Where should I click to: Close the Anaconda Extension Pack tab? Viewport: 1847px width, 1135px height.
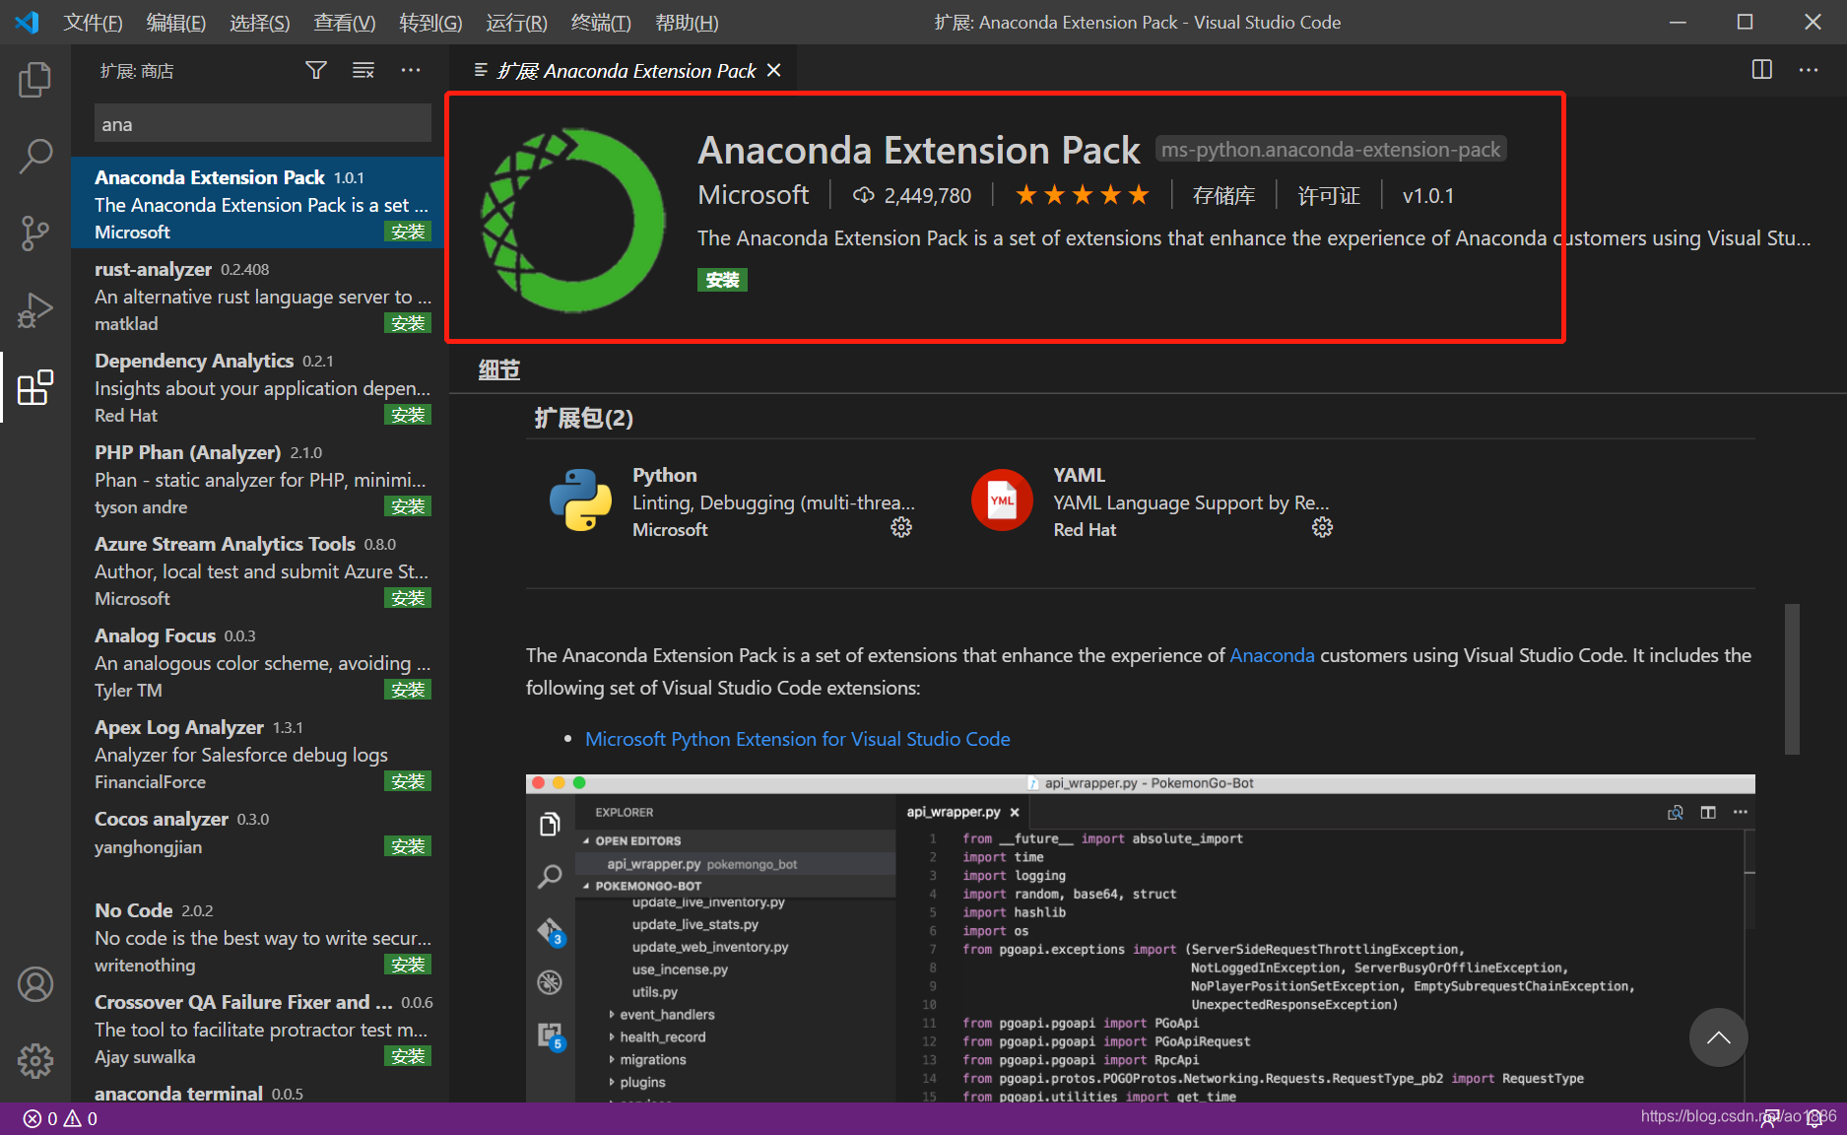pos(774,70)
